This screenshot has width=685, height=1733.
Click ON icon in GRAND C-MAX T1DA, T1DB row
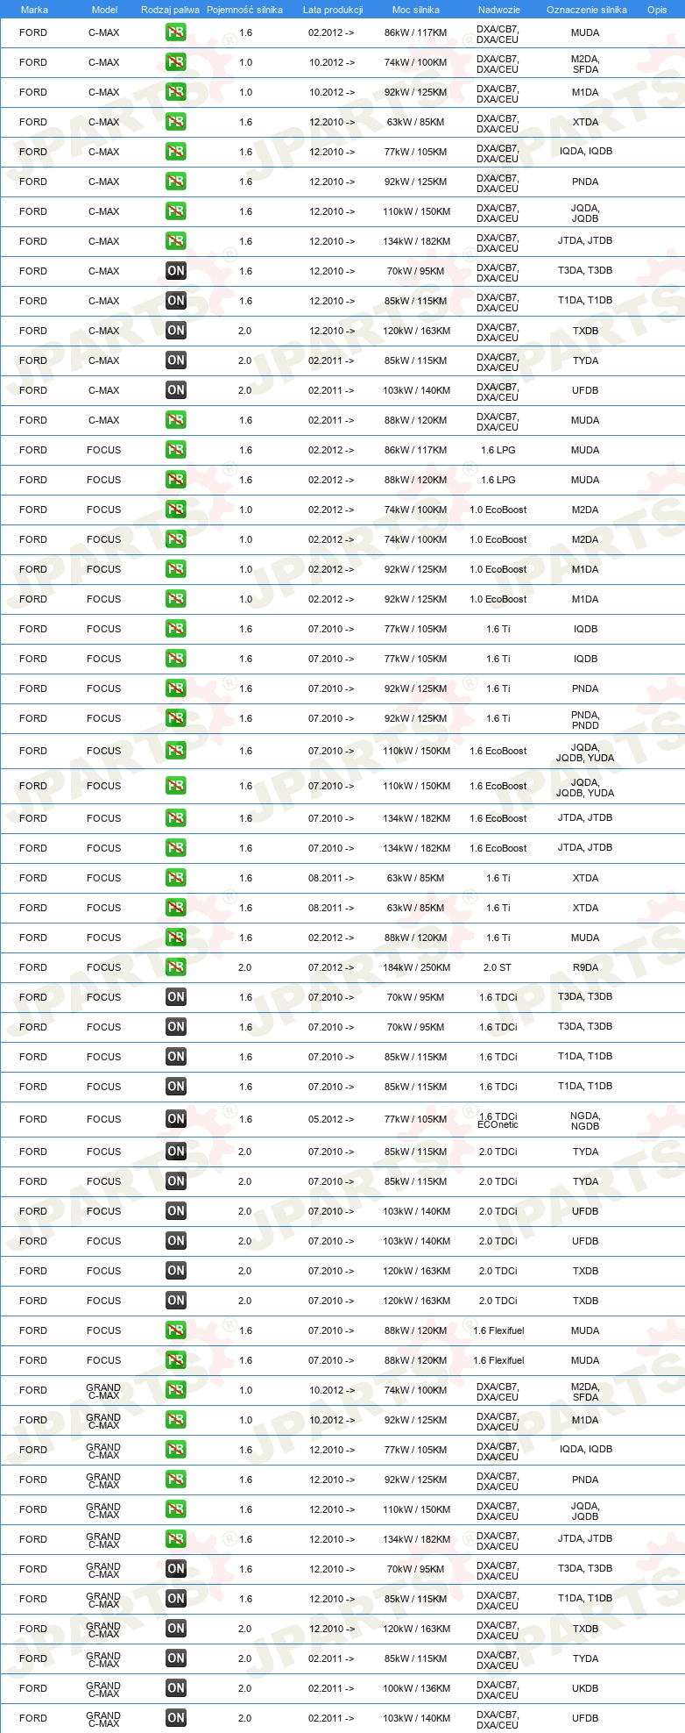pyautogui.click(x=176, y=1599)
